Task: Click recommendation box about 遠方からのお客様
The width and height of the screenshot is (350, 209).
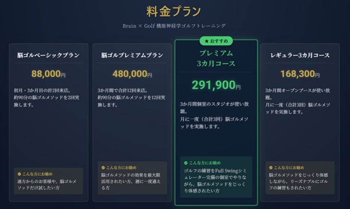Action: [x=48, y=181]
